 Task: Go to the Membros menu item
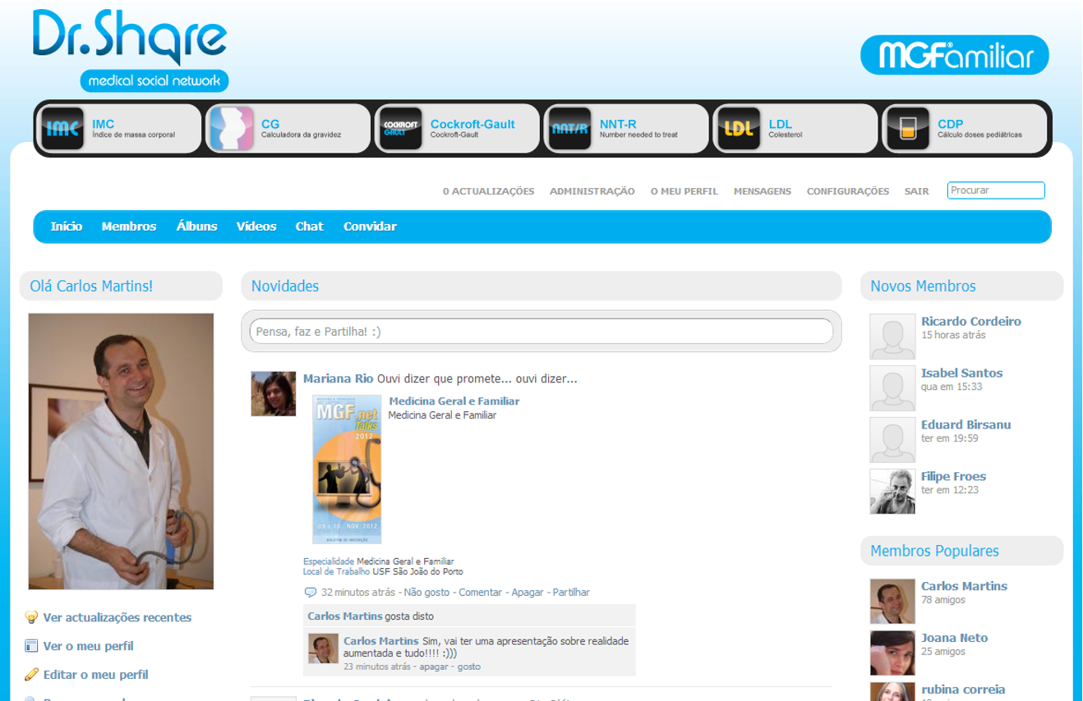click(x=129, y=227)
